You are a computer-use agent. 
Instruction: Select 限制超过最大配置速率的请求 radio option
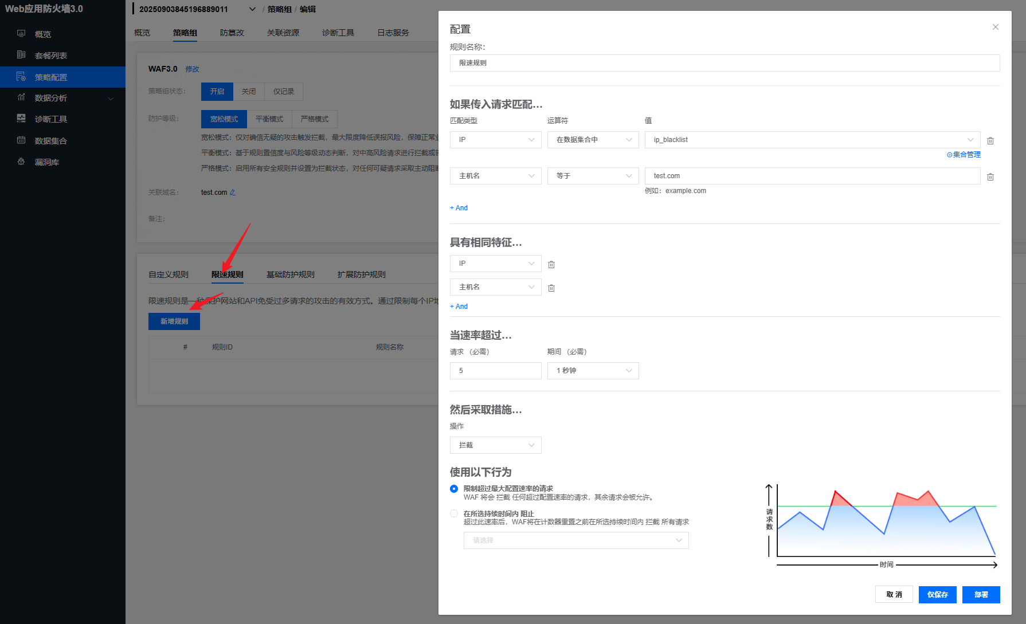[x=454, y=489]
